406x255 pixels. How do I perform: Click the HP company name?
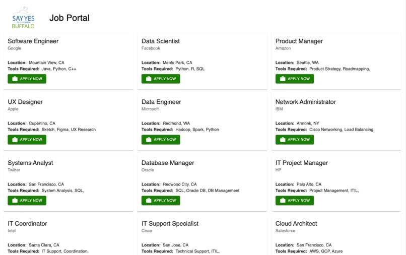(x=279, y=170)
